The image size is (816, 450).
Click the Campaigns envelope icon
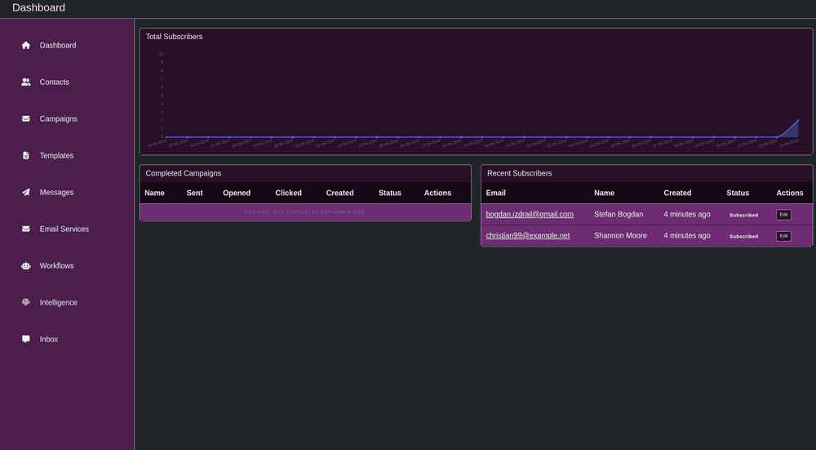pos(26,119)
